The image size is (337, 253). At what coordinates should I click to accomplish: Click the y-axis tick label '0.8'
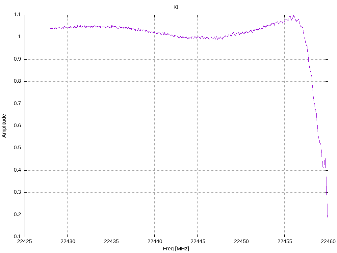tap(17, 81)
